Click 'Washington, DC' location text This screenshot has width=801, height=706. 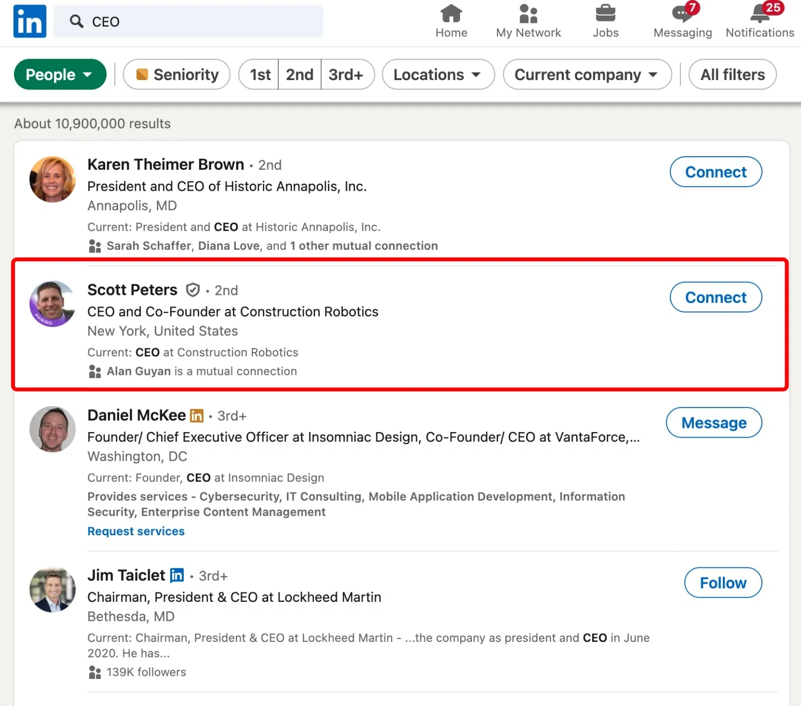click(x=137, y=456)
